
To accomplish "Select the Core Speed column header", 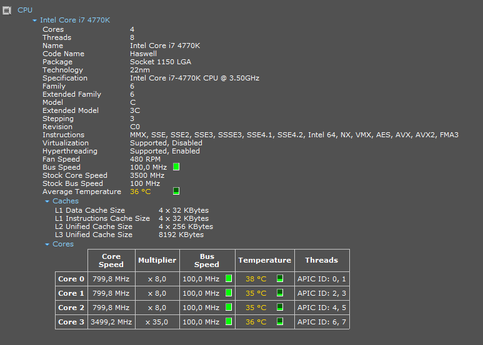I will 111,260.
